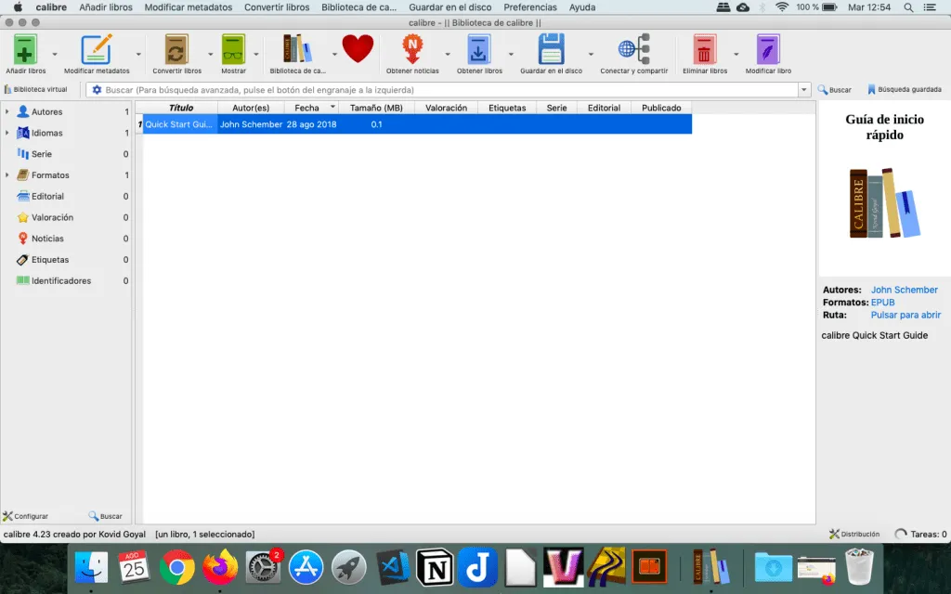Open the Guardar en el disco dropdown arrow
This screenshot has width=951, height=594.
(x=591, y=54)
